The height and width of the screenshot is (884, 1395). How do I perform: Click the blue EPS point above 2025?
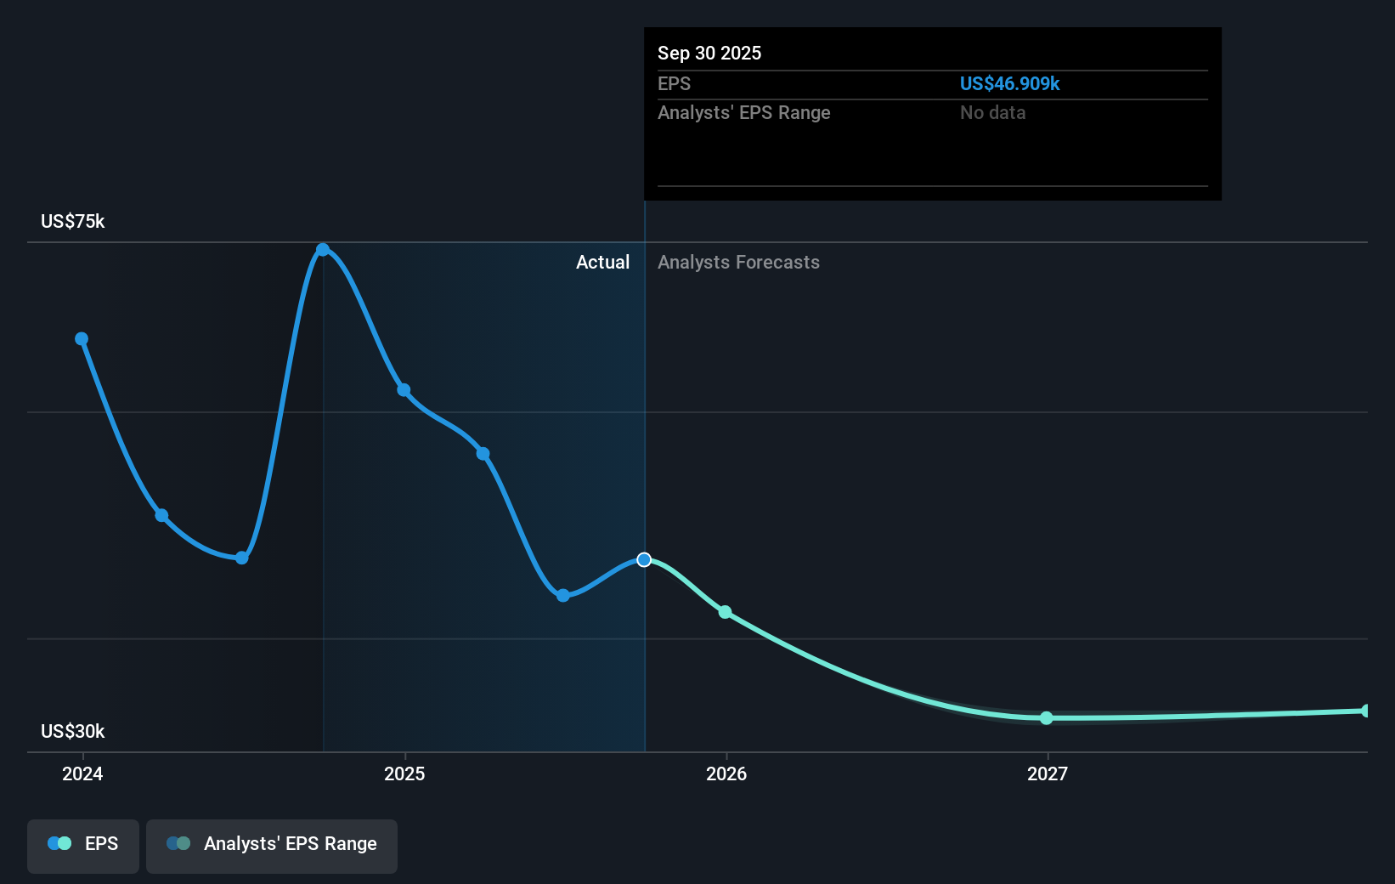coord(404,390)
